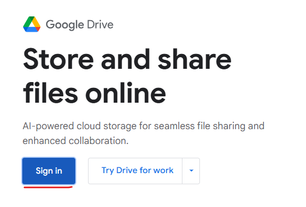Click the green side of the Drive logo
Viewport: 306px width, 207px height.
click(28, 22)
